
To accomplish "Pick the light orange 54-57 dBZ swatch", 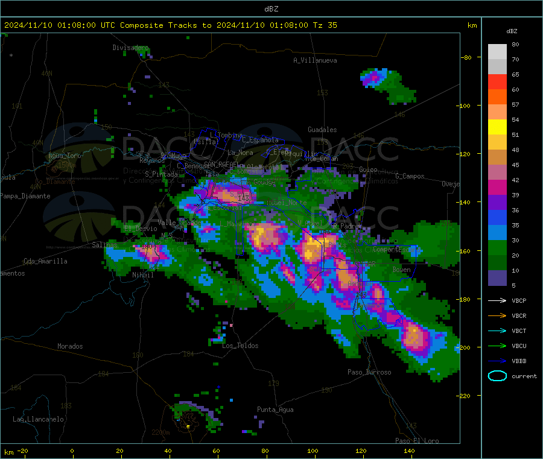I will point(497,112).
